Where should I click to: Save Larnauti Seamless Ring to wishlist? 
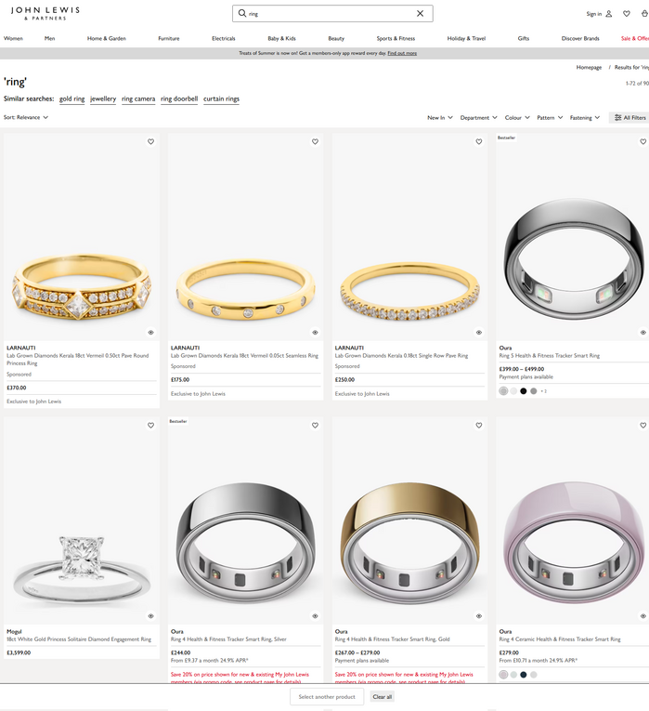pyautogui.click(x=316, y=141)
